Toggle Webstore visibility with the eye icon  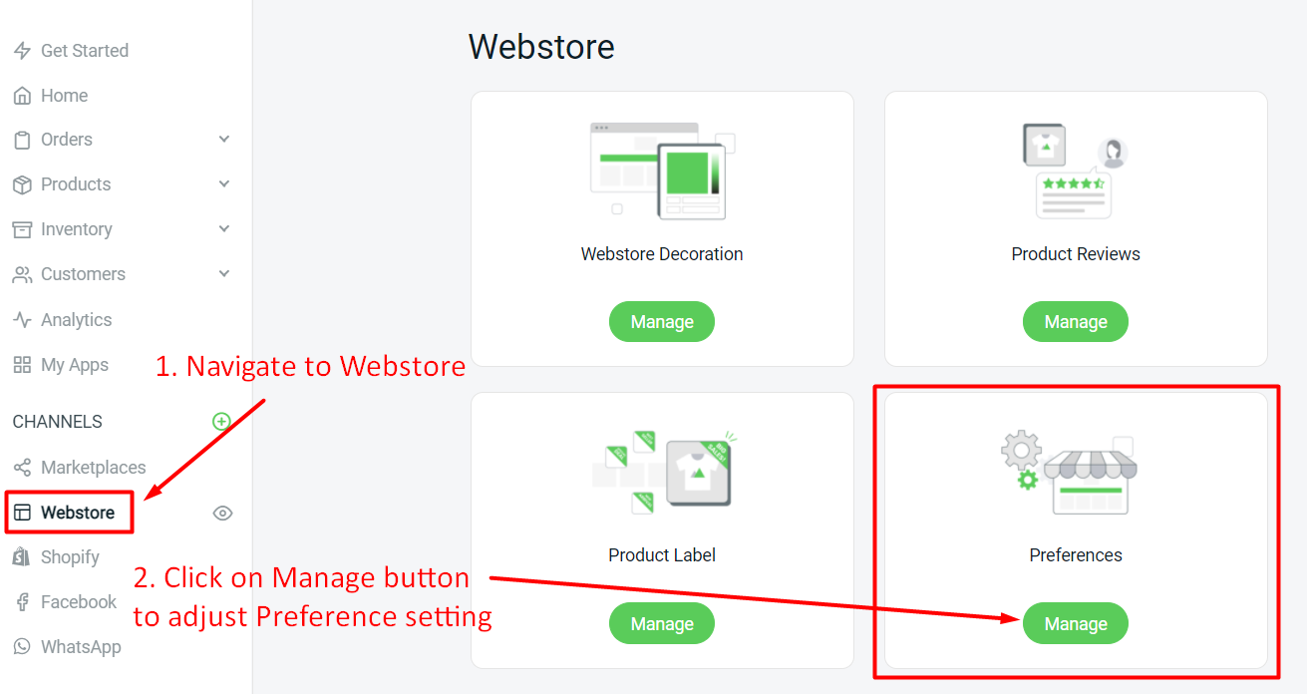222,513
